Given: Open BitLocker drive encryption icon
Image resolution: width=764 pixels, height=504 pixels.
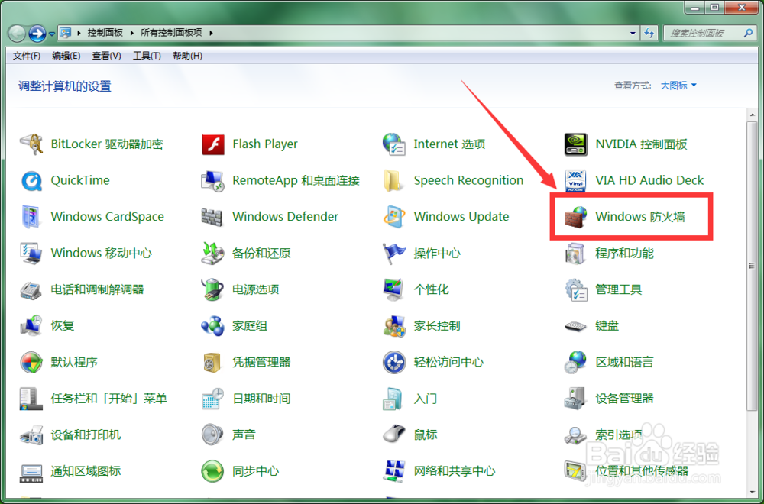Looking at the screenshot, I should click(x=31, y=144).
